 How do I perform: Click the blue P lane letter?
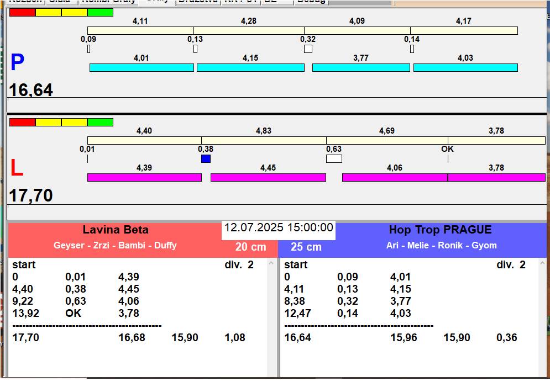(17, 62)
